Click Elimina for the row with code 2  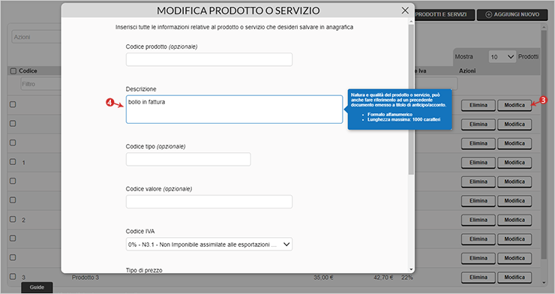pos(478,220)
